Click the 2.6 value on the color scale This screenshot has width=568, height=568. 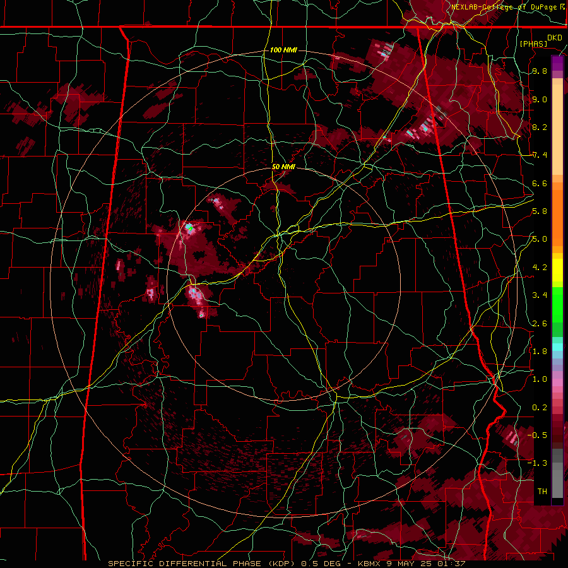540,324
